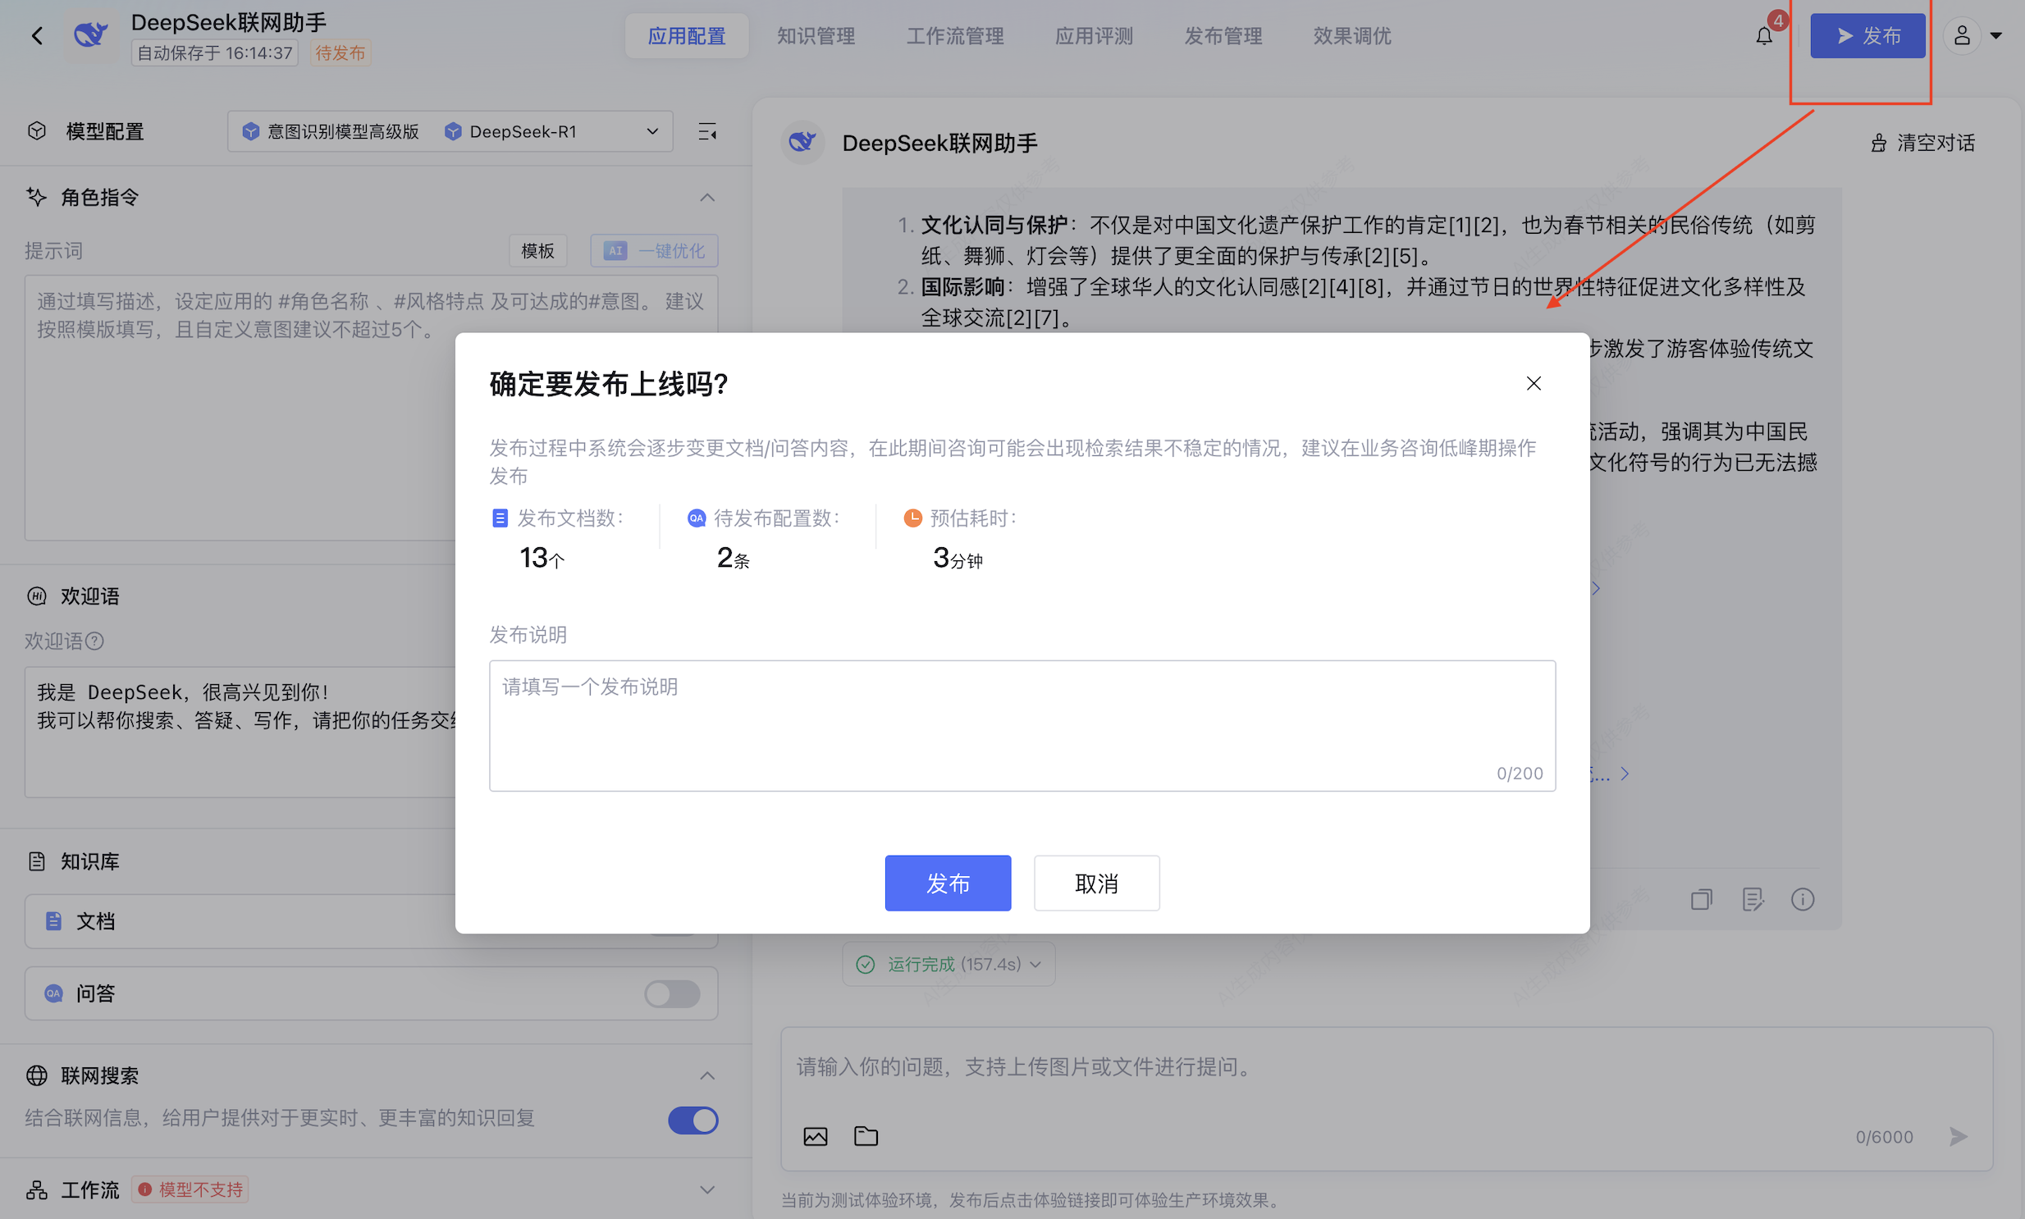Click the 知识库 section document icon
Viewport: 2025px width, 1219px height.
click(x=37, y=861)
